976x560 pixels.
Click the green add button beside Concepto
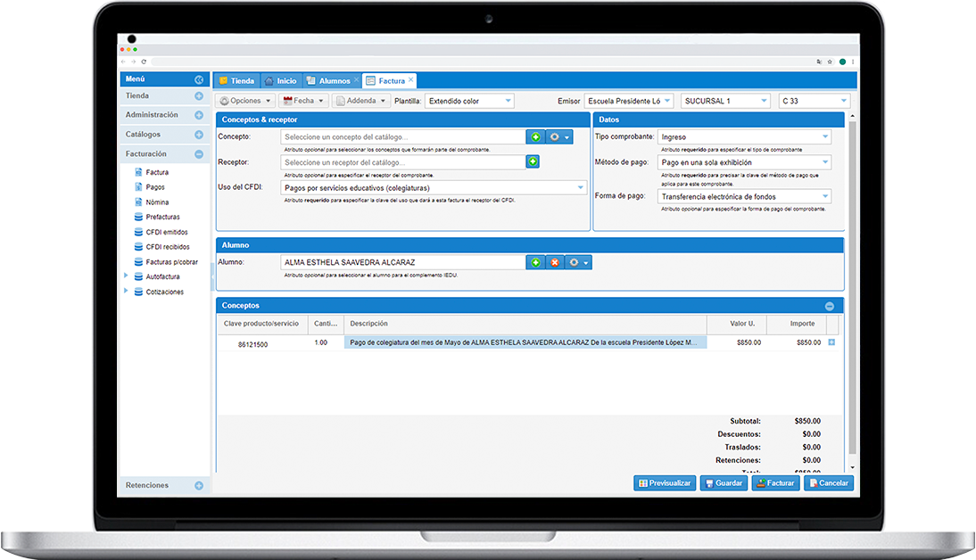(x=534, y=136)
